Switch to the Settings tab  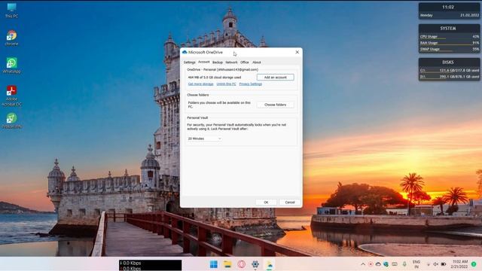point(189,62)
